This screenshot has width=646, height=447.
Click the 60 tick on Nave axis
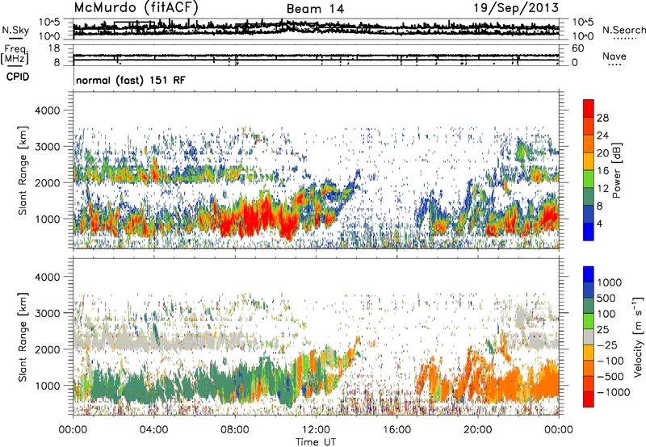tap(577, 48)
